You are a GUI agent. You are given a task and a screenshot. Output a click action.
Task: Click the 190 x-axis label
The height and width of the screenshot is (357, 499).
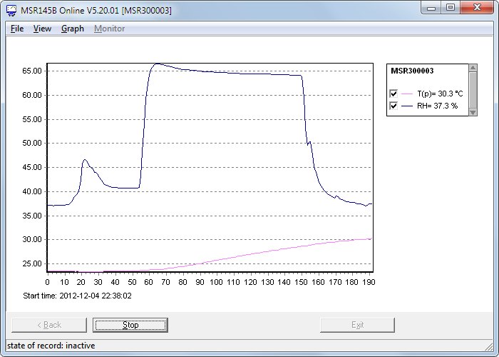click(x=369, y=282)
